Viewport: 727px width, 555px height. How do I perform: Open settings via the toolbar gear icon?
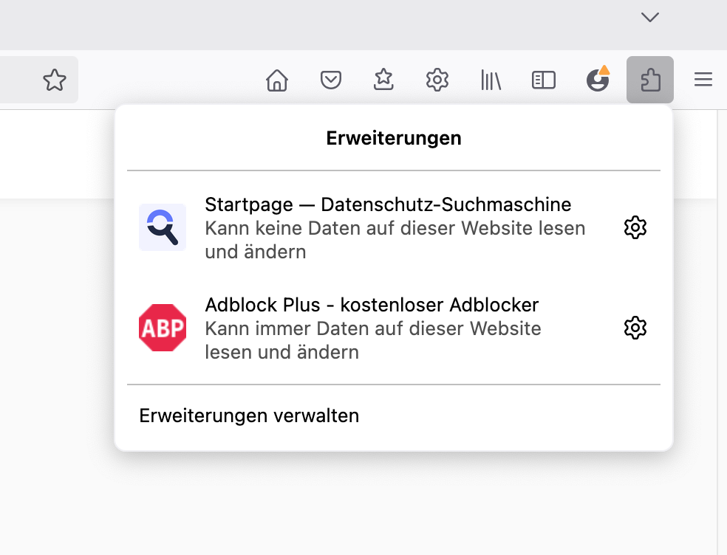tap(437, 80)
